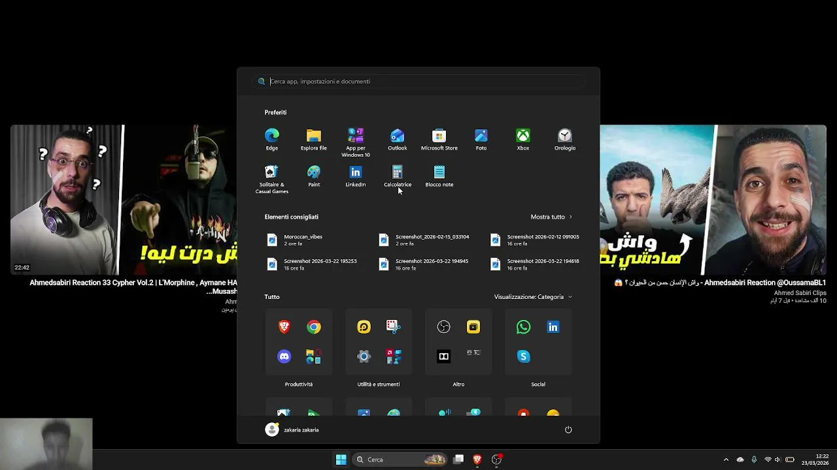The image size is (837, 470).
Task: Expand more apps folder in Utilità group
Action: pyautogui.click(x=394, y=356)
